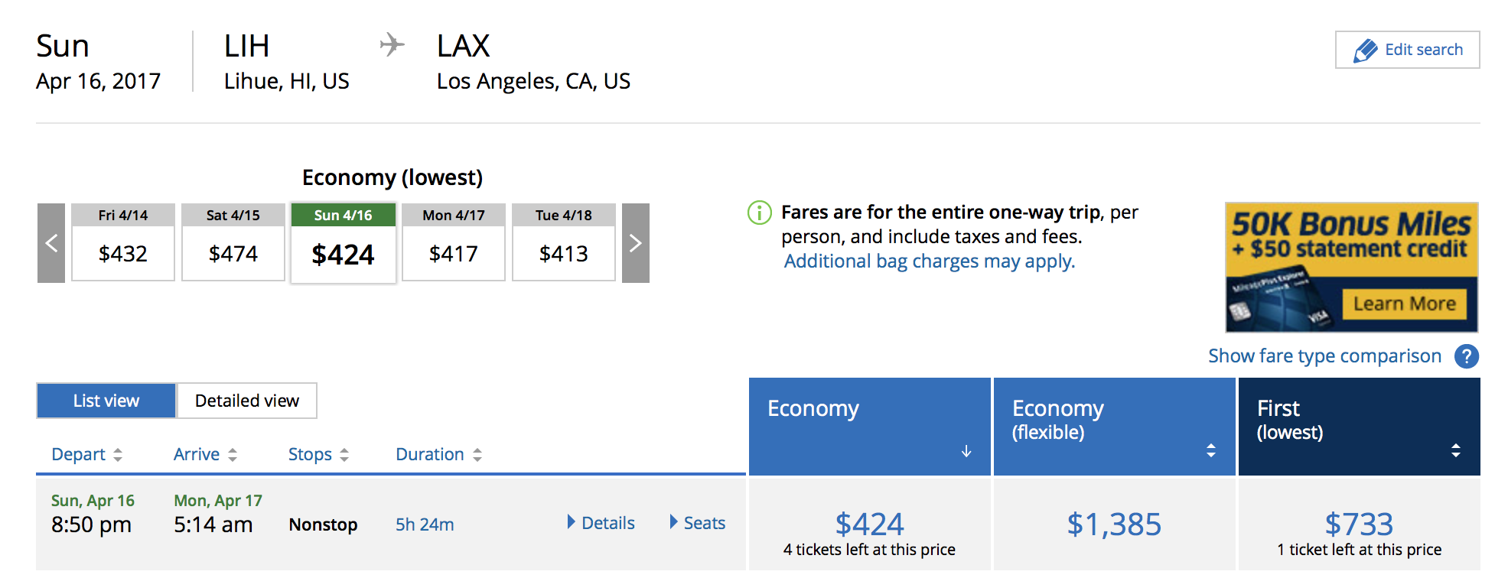Toggle sort on the Stops column

tap(343, 454)
